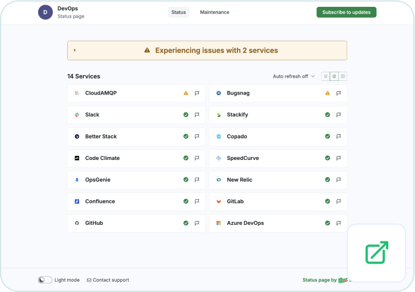Screen dimensions: 415x292
Task: Open the Copado service name
Action: click(237, 137)
